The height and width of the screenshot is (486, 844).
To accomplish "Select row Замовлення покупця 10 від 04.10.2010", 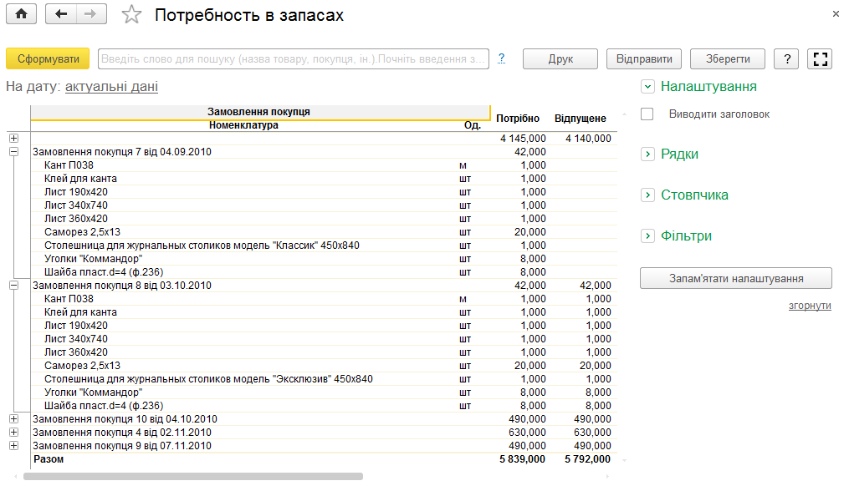I will click(x=324, y=419).
